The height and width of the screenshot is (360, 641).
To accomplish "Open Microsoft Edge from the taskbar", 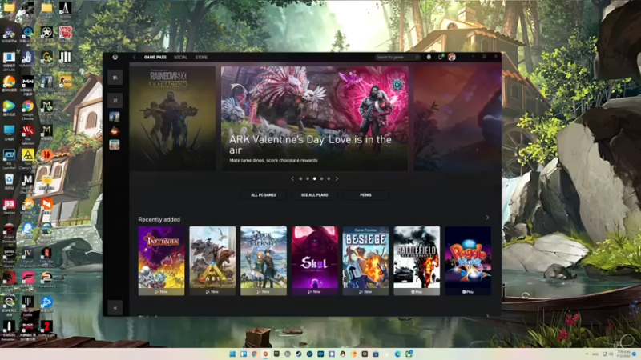I will click(x=397, y=354).
